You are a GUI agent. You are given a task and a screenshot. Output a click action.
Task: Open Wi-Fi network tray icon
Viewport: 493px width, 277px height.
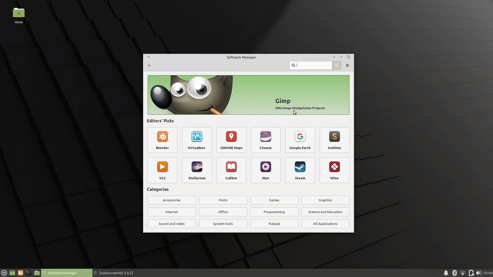point(463,273)
